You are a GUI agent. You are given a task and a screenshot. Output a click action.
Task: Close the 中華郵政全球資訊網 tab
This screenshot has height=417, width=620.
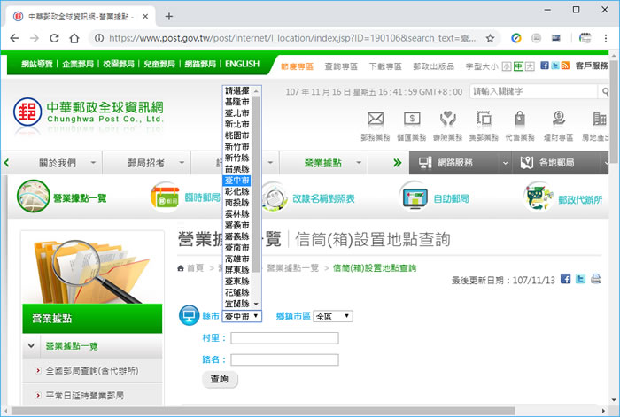click(x=145, y=16)
